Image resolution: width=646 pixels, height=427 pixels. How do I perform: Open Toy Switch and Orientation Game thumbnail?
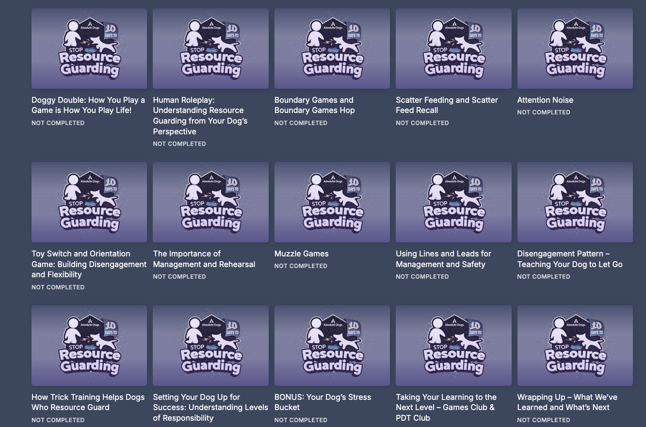tap(89, 202)
